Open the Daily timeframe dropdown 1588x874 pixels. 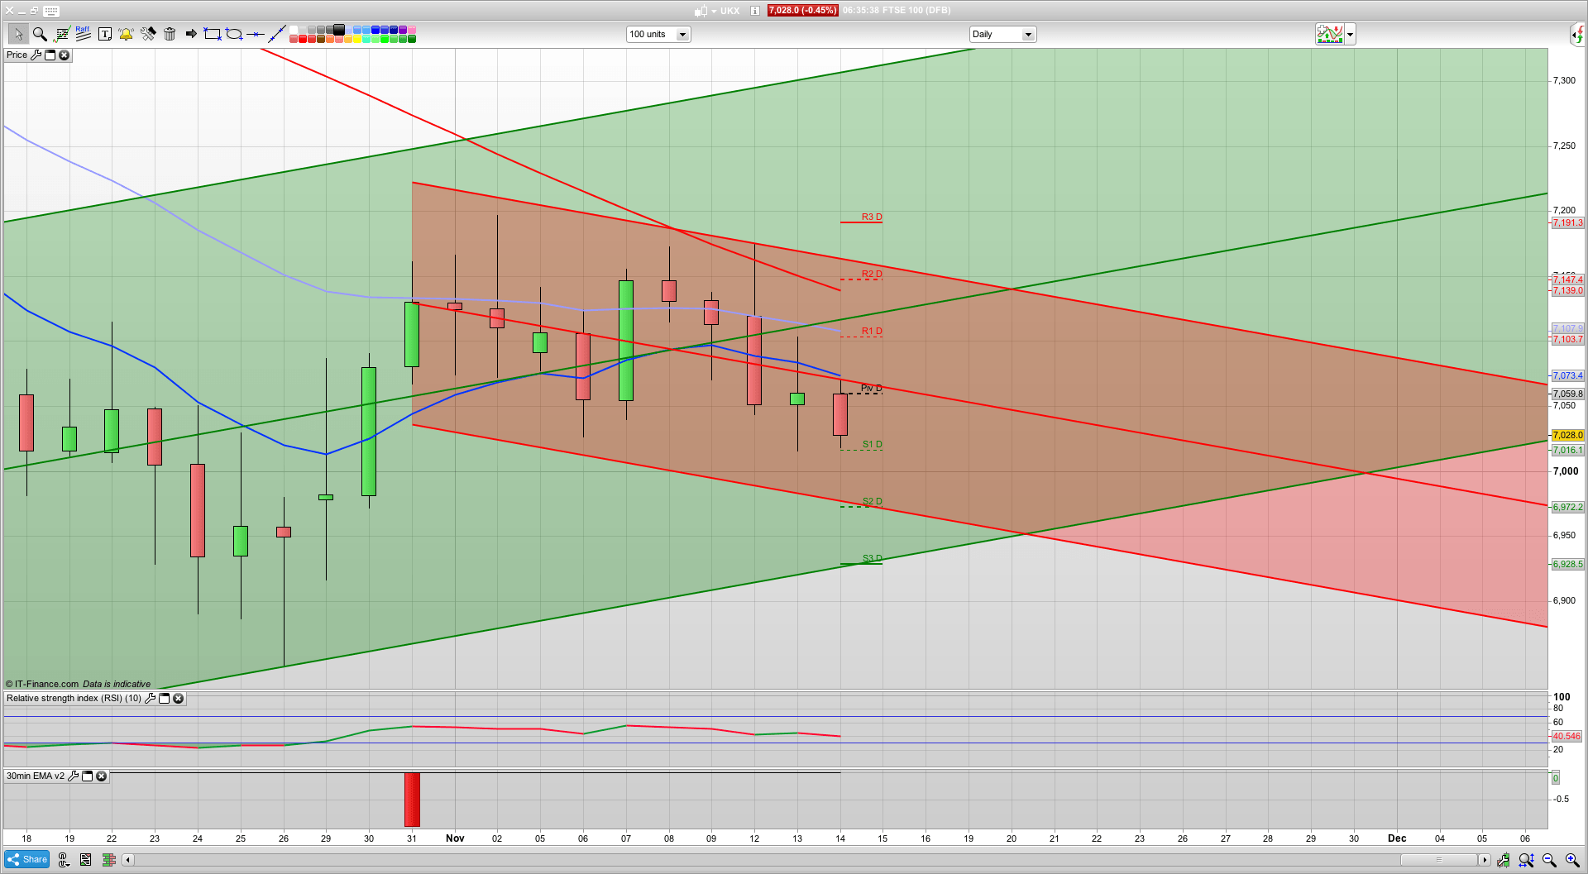(1028, 35)
